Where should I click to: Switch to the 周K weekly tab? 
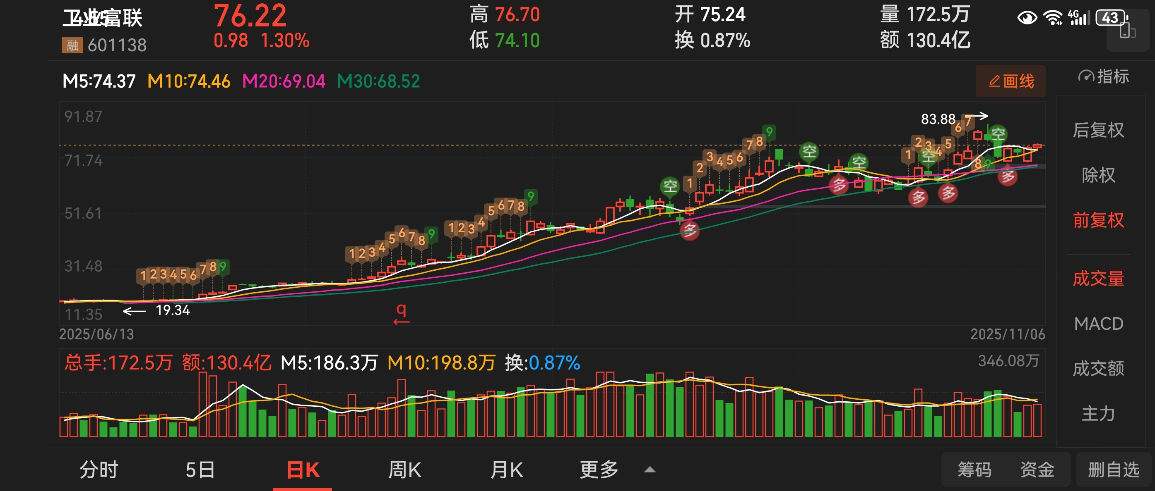pos(404,470)
